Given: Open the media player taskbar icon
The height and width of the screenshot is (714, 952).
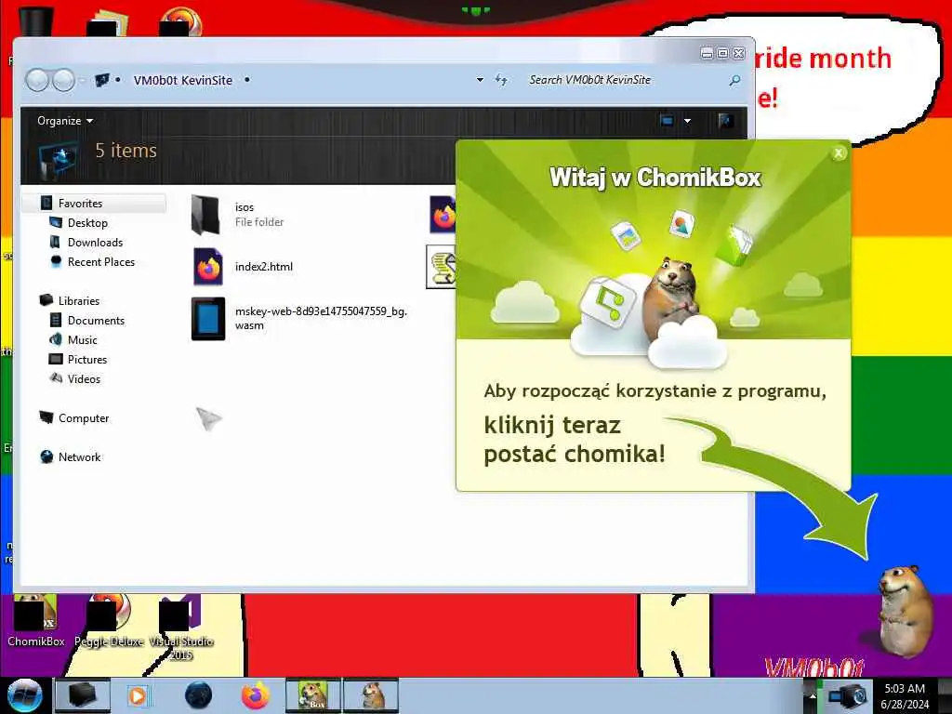Looking at the screenshot, I should coord(138,695).
